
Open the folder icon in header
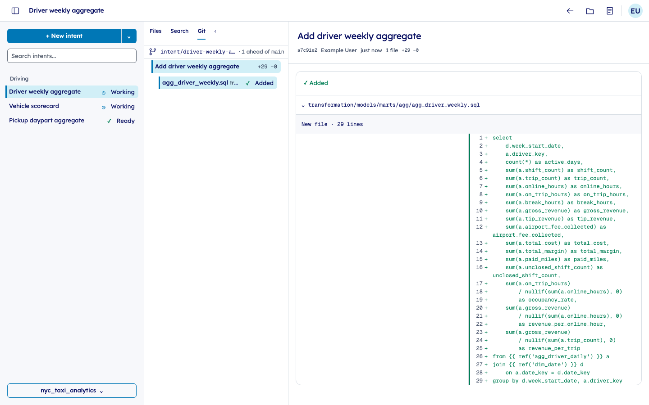(590, 11)
